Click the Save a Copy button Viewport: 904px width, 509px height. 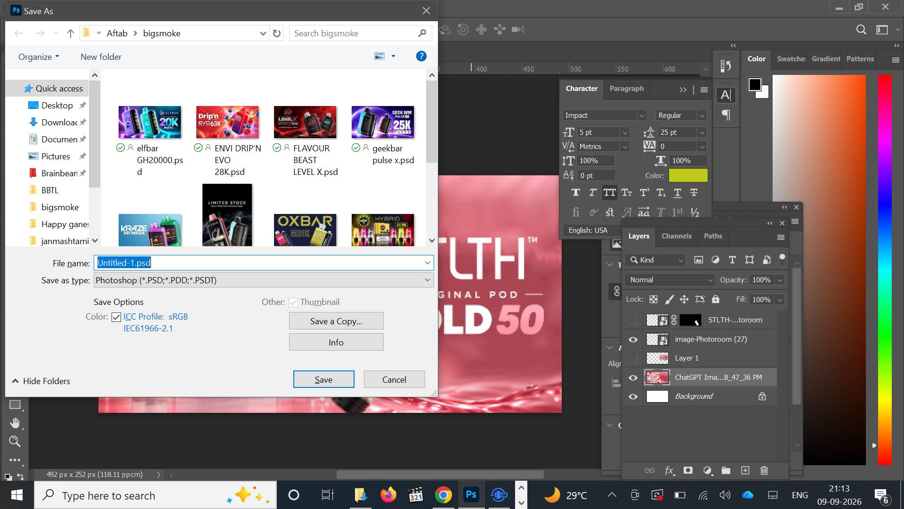336,321
